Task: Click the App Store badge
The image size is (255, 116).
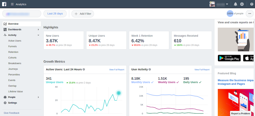Action: click(249, 58)
